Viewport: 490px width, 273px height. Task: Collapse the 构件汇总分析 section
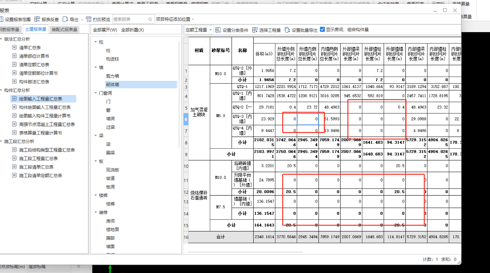coord(1,90)
